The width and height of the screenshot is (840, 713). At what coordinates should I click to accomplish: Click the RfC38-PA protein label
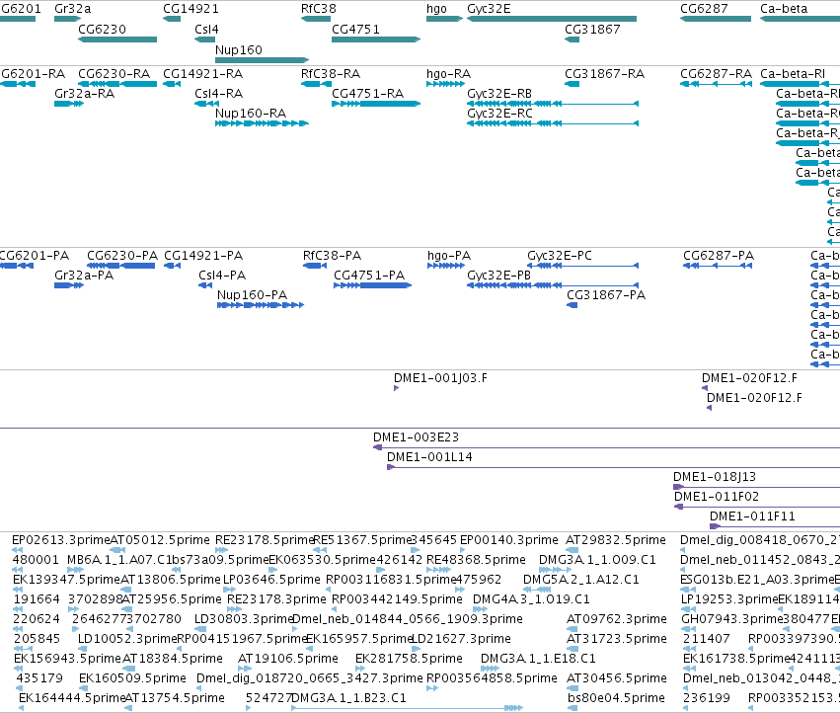332,256
